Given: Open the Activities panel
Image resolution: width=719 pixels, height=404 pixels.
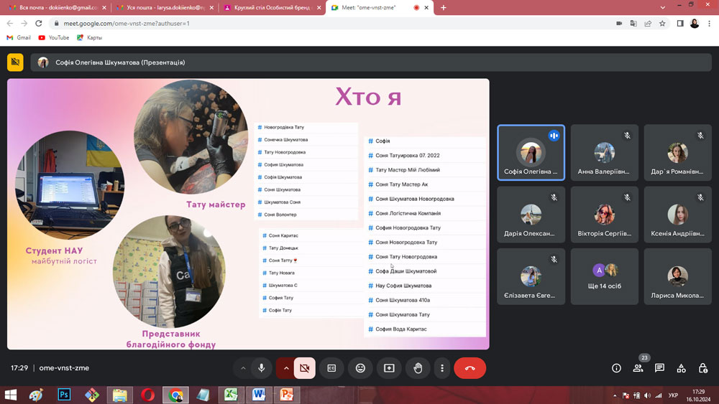Looking at the screenshot, I should pyautogui.click(x=682, y=368).
